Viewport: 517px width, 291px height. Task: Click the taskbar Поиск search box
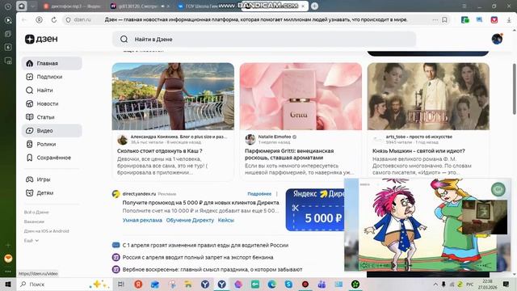pos(65,284)
